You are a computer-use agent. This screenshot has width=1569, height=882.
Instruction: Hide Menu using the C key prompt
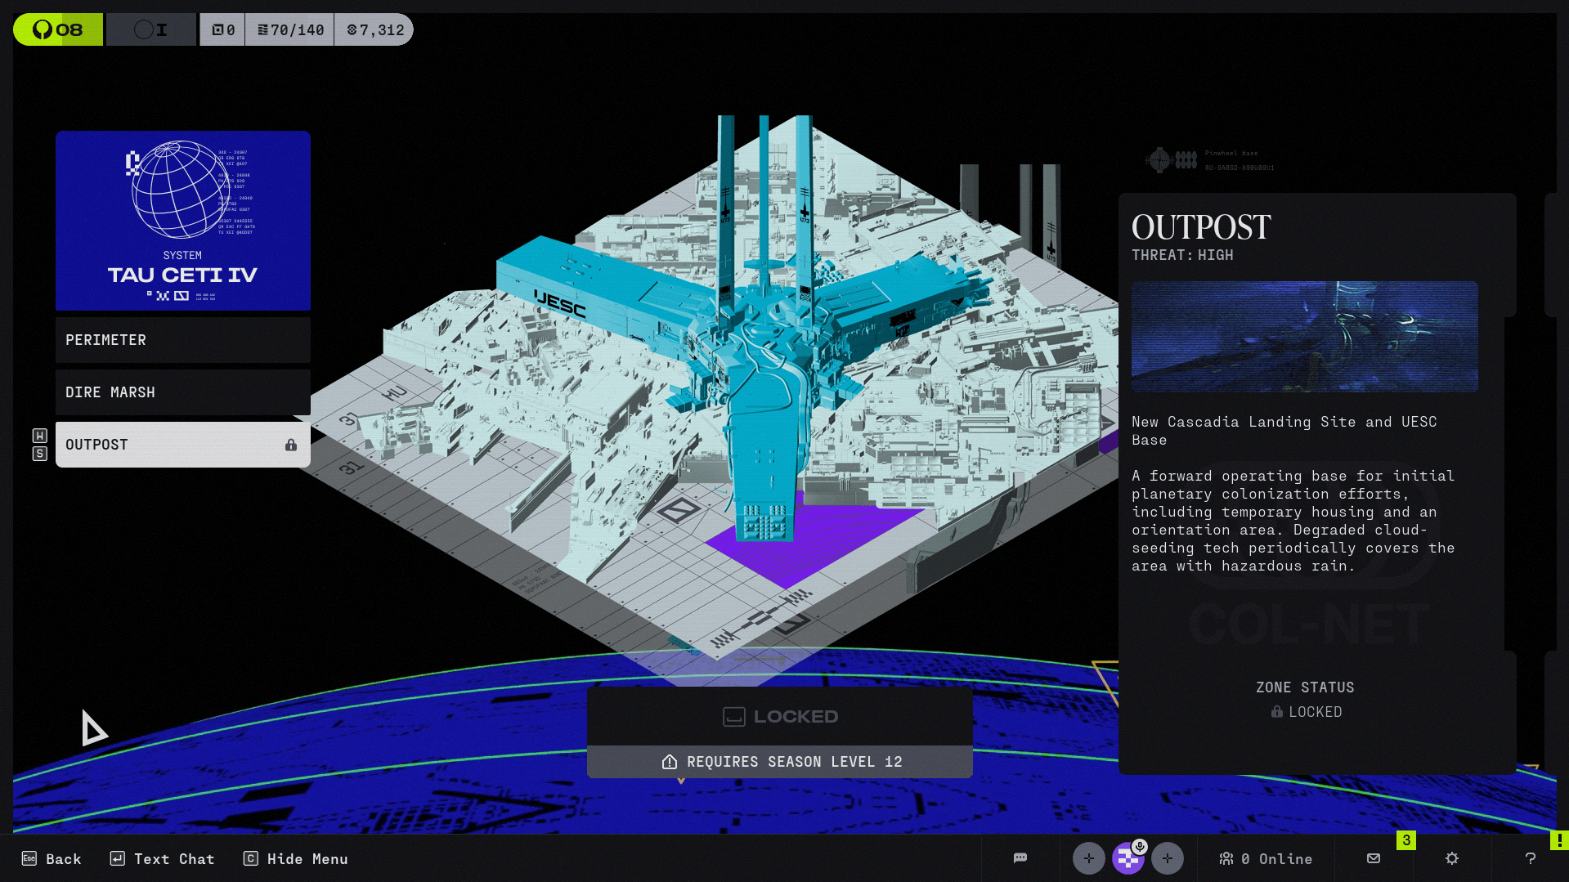point(295,858)
